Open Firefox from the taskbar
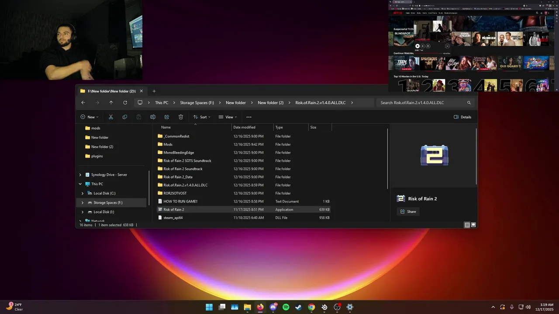 [x=260, y=307]
